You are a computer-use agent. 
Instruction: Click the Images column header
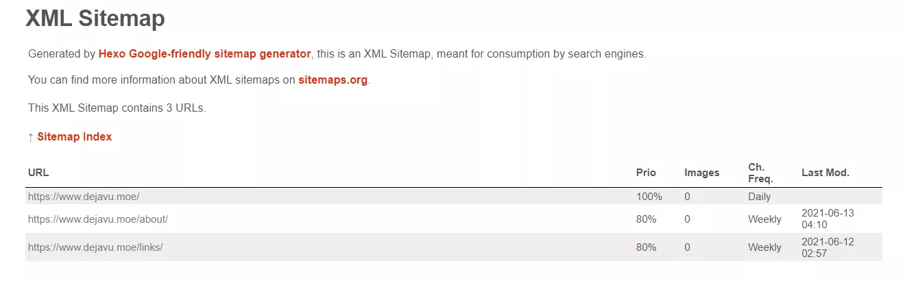[x=701, y=173]
